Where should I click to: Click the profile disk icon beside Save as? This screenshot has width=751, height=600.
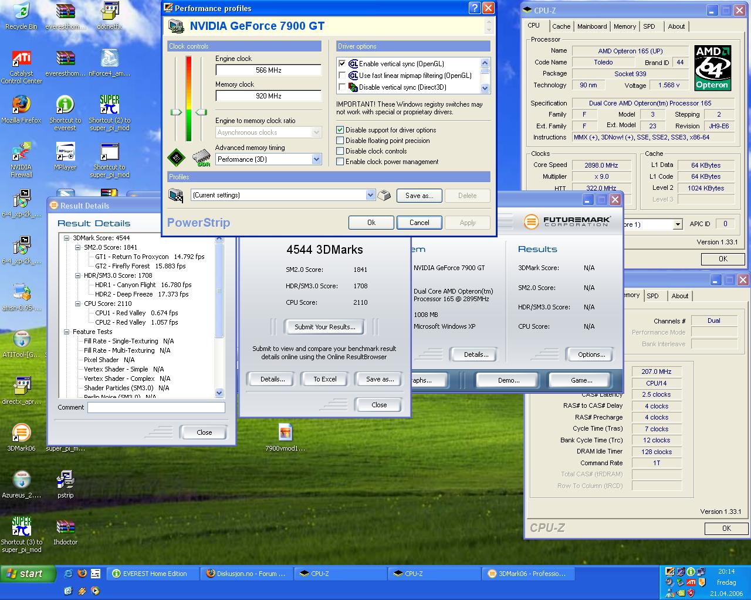(x=384, y=196)
